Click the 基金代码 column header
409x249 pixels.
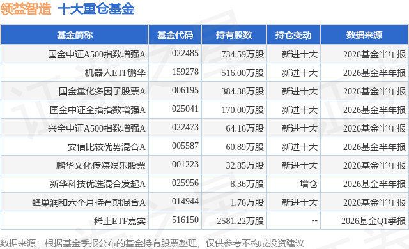pyautogui.click(x=174, y=35)
